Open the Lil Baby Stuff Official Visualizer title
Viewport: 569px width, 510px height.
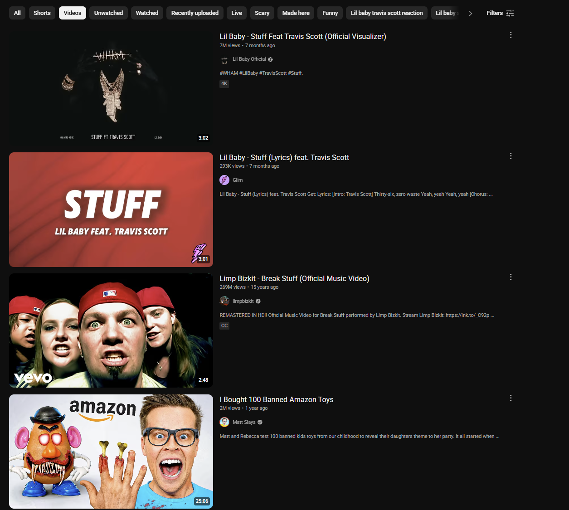303,37
